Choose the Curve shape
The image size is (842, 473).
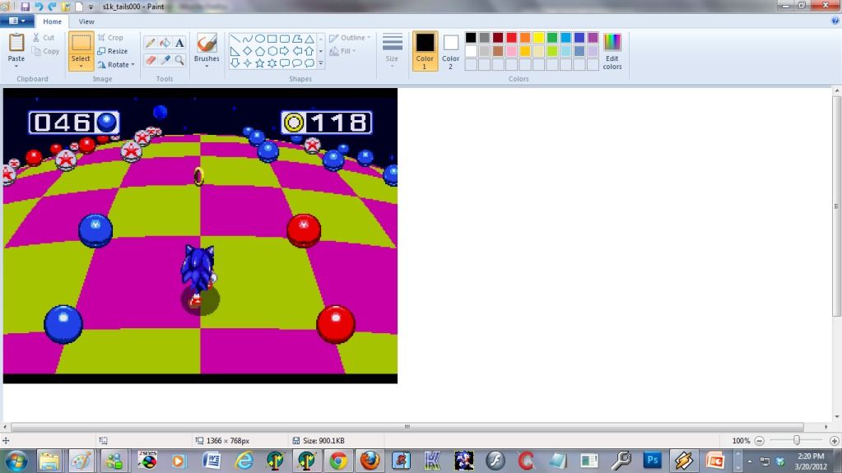[247, 39]
